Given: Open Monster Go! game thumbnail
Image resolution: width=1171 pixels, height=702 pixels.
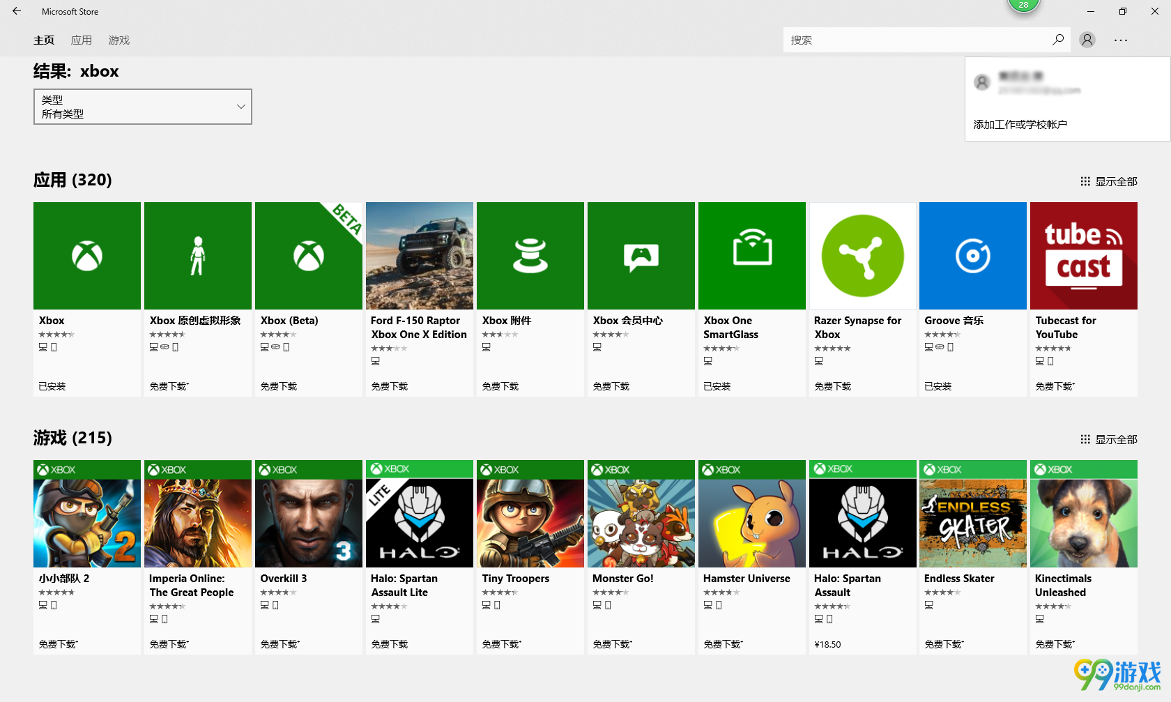Looking at the screenshot, I should point(641,514).
